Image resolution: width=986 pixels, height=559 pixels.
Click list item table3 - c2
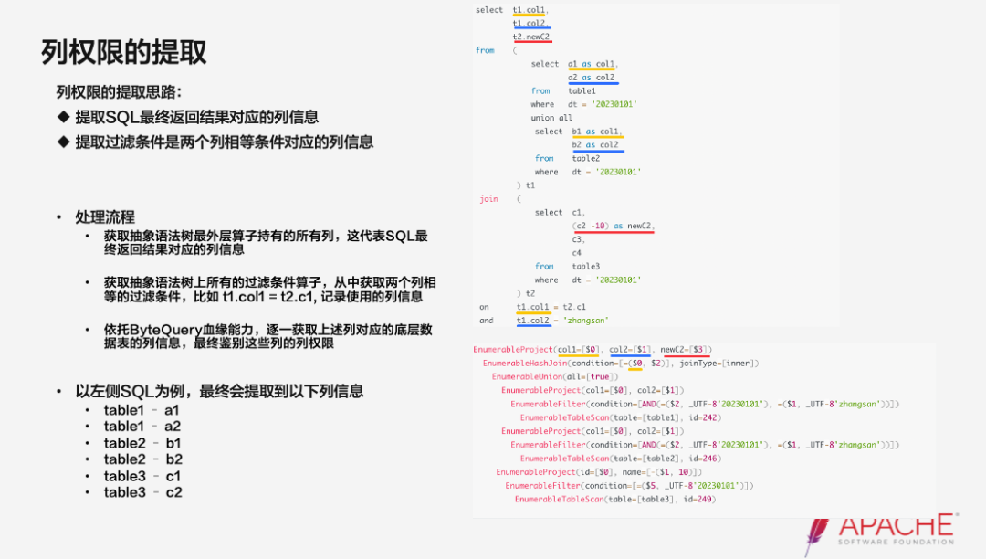(142, 492)
